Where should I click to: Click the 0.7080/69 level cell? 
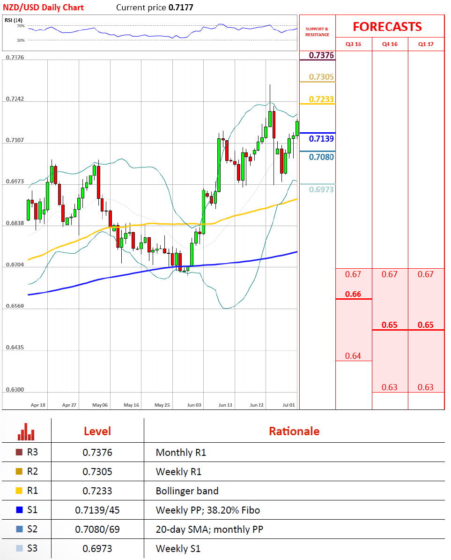point(97,530)
